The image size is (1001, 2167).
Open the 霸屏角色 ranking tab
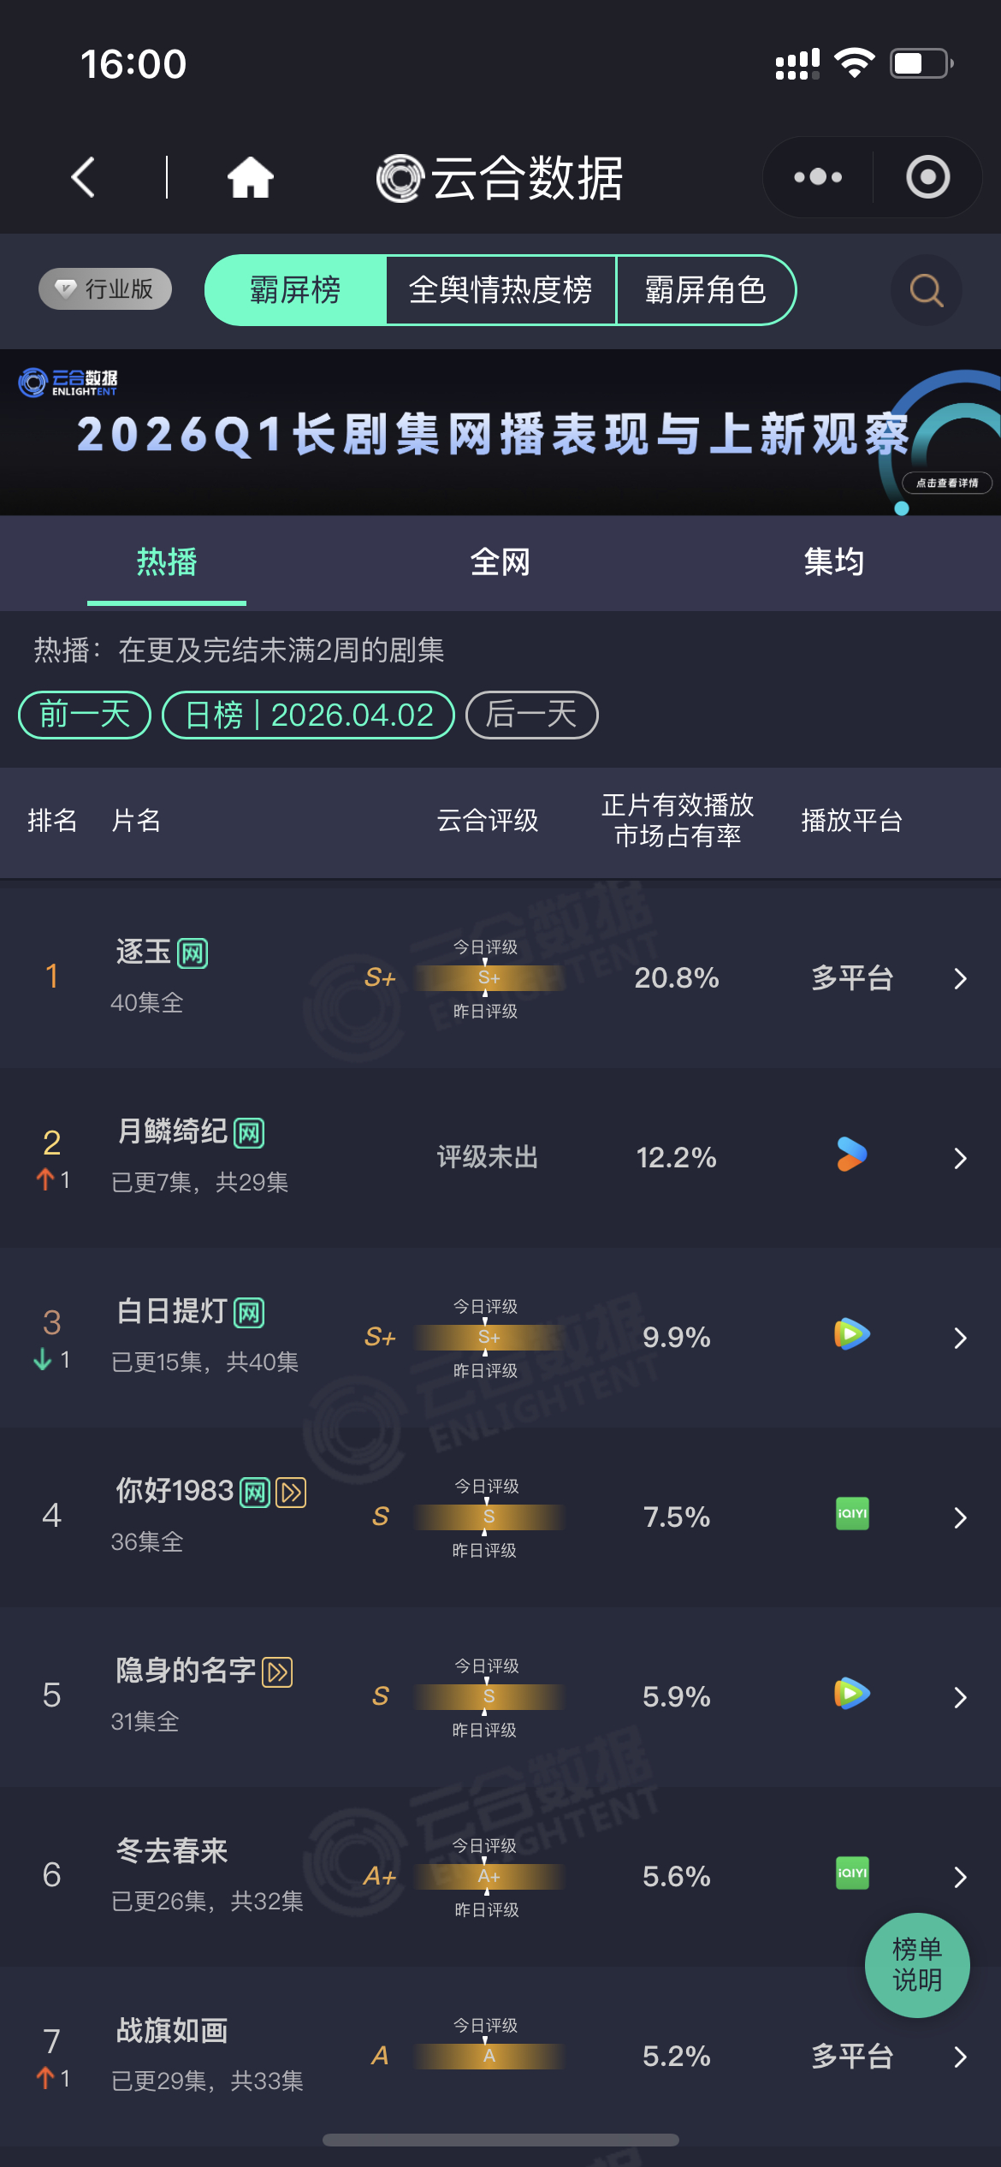[x=707, y=291]
